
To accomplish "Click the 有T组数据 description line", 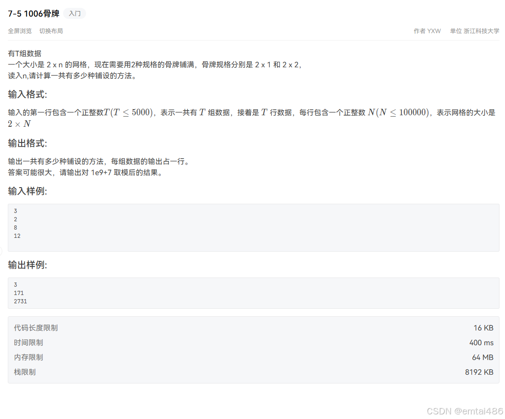I will pyautogui.click(x=25, y=53).
